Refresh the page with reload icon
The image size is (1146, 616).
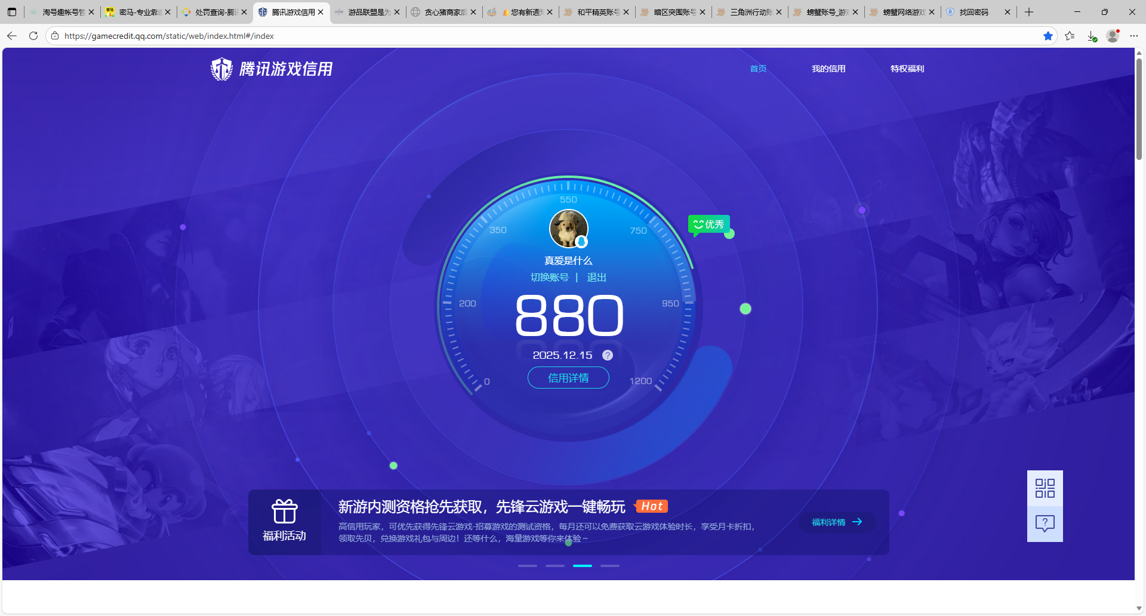click(x=33, y=36)
